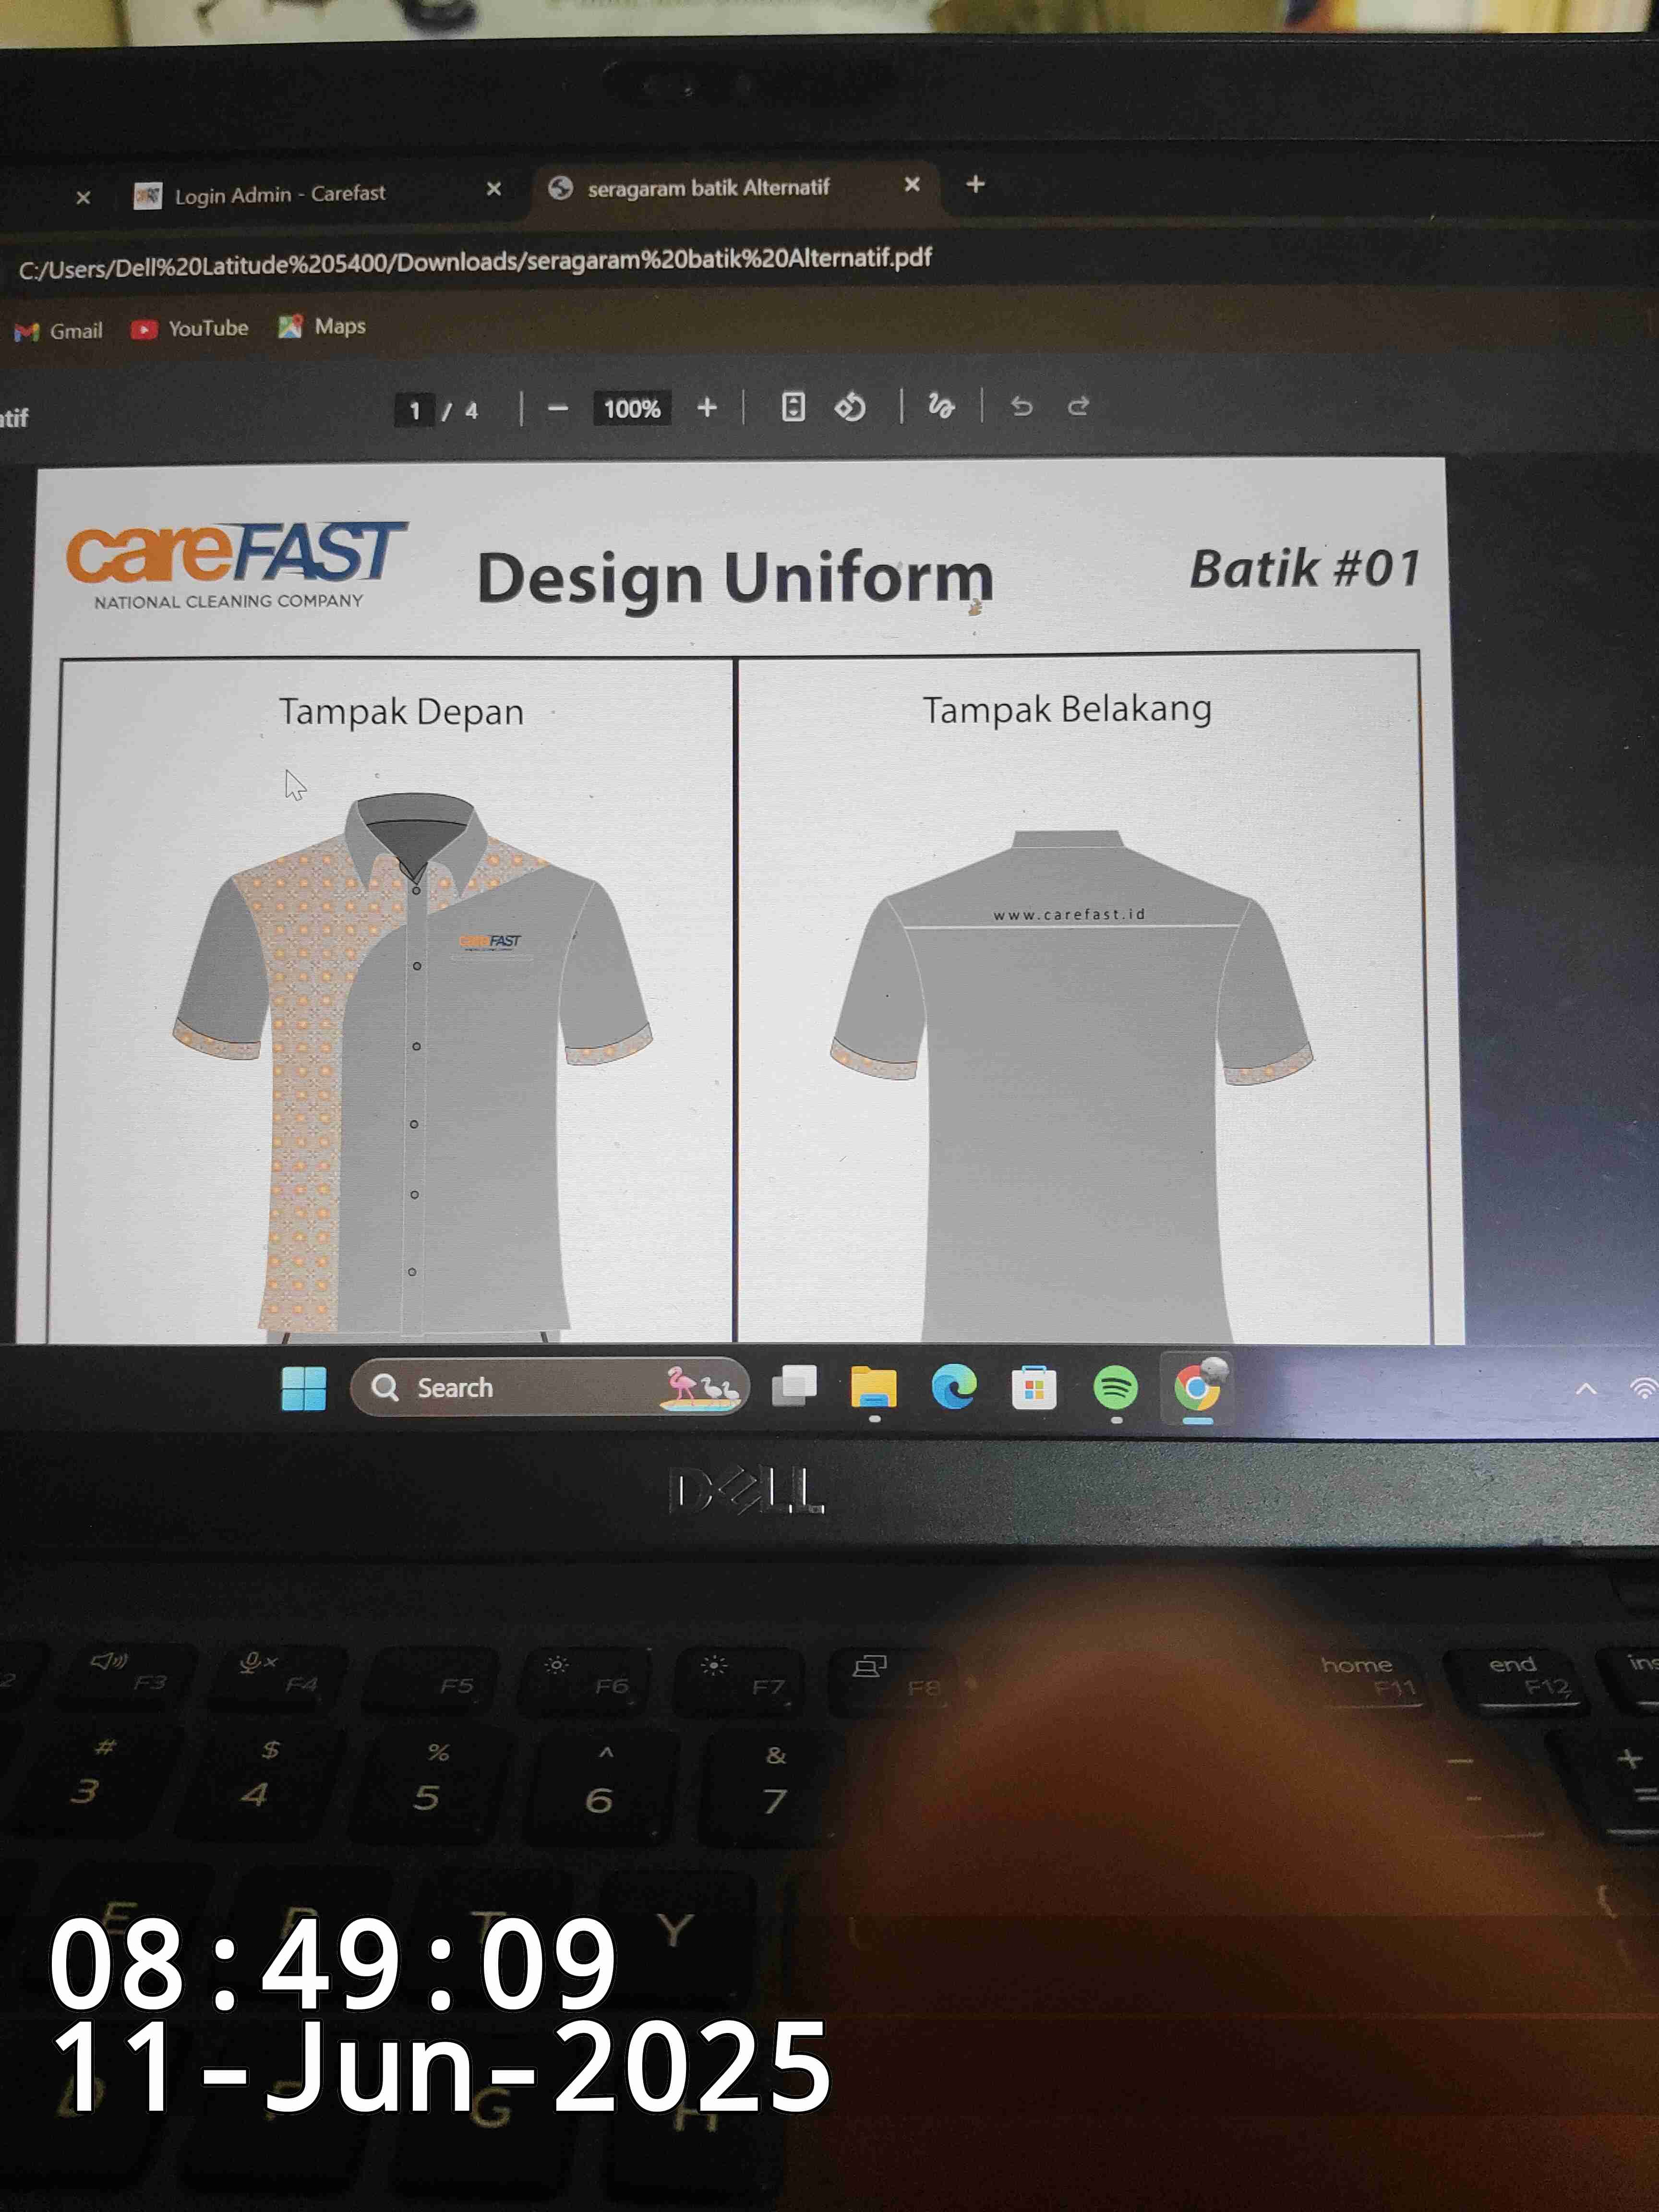Launch Microsoft Edge from the taskbar
The height and width of the screenshot is (2212, 1659).
pyautogui.click(x=954, y=1387)
